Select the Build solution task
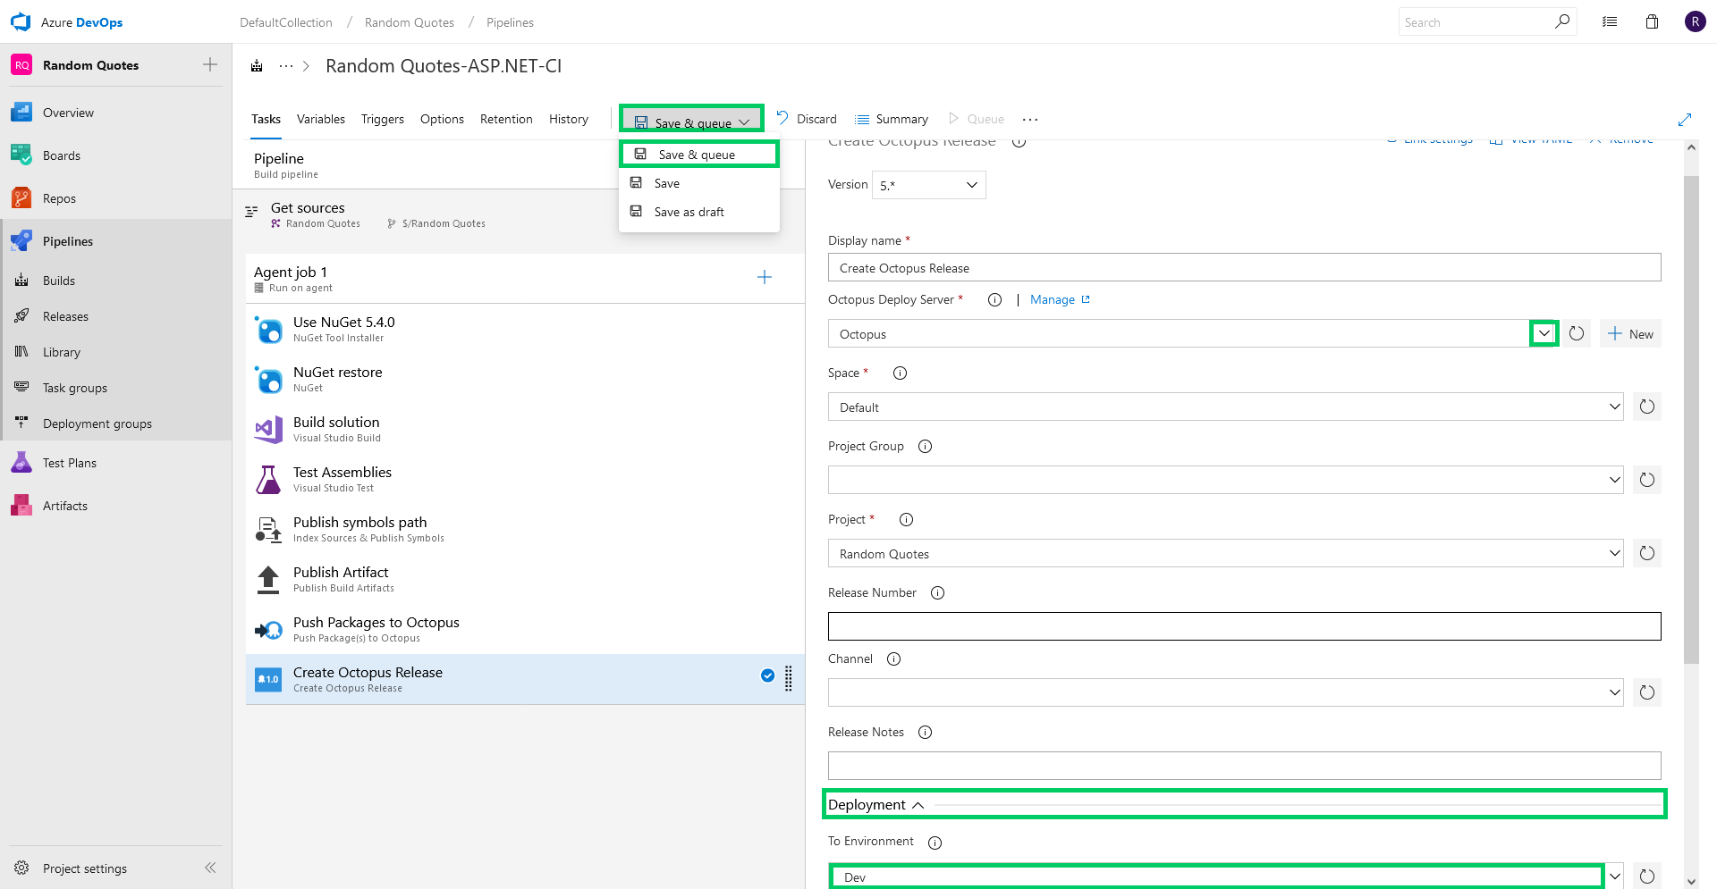 (x=525, y=429)
